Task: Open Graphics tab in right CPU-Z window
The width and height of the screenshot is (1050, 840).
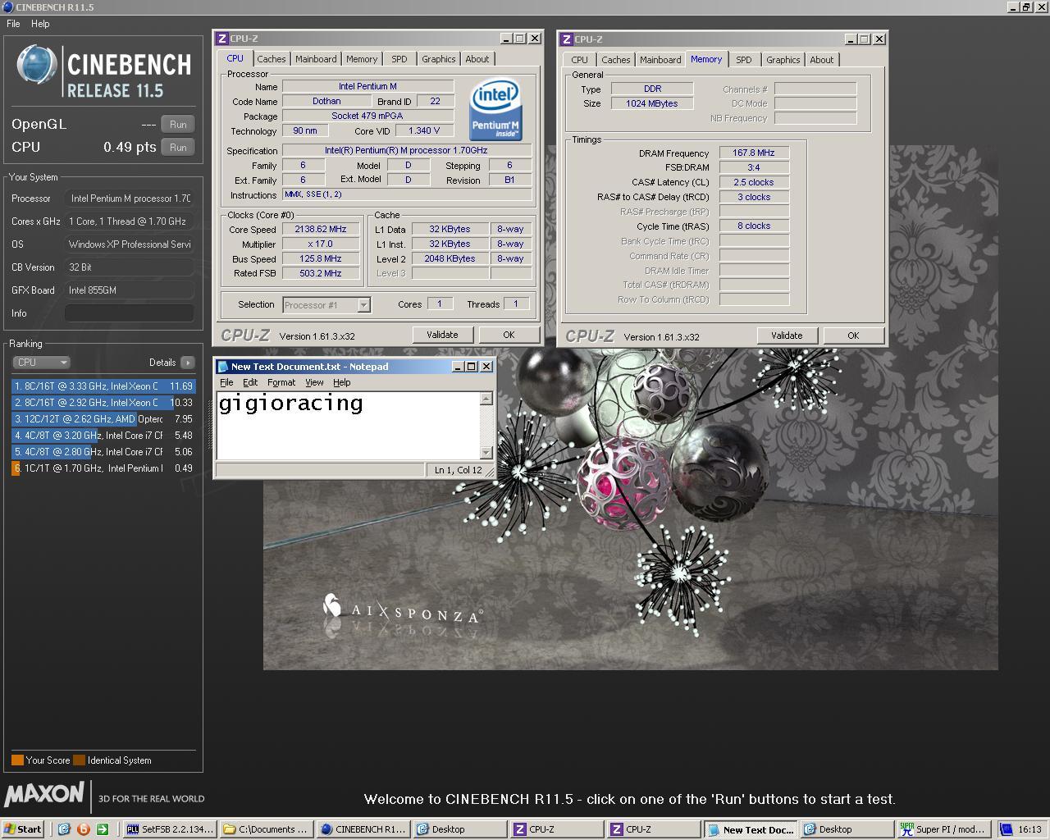Action: click(x=783, y=60)
